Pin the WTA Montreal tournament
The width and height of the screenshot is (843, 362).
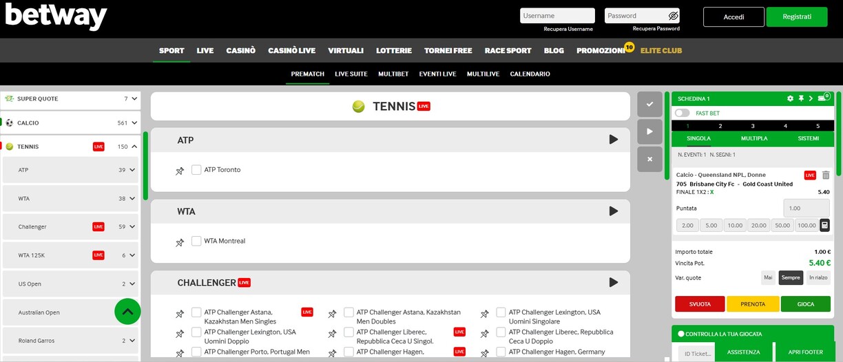point(180,242)
